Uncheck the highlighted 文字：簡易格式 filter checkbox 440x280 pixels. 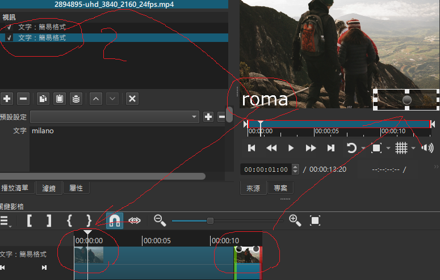[9, 38]
